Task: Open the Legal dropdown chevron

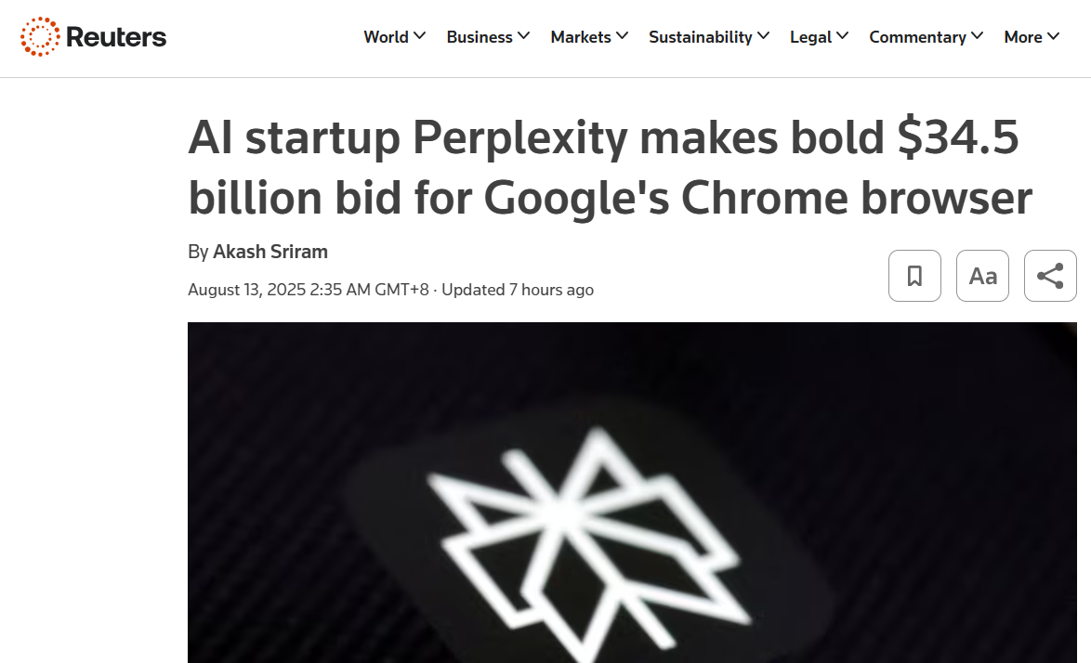Action: [843, 36]
